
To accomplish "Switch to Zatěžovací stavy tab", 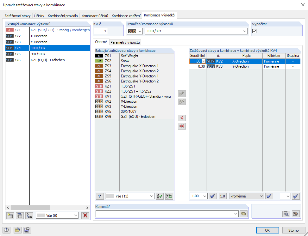I will point(17,16).
